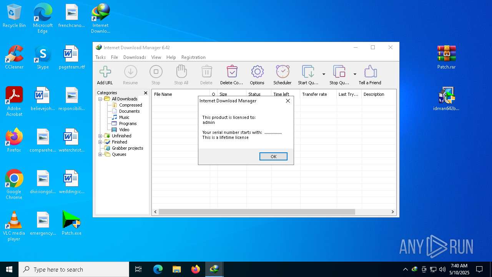Open the Registration menu

click(x=193, y=57)
